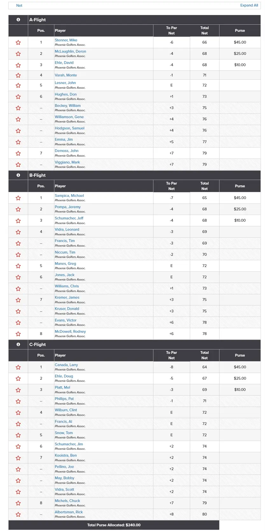Toggle the favorite star for Canada, Larry
The image size is (265, 532).
pos(18,367)
